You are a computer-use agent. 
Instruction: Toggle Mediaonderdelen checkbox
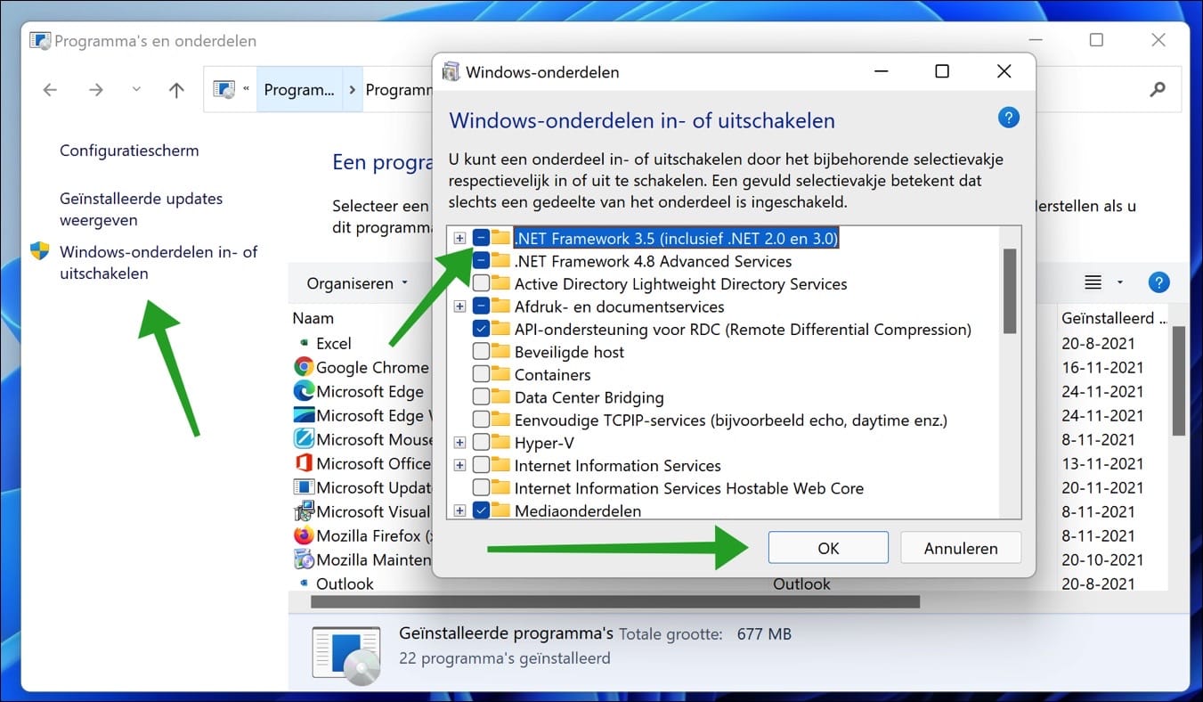pos(481,511)
